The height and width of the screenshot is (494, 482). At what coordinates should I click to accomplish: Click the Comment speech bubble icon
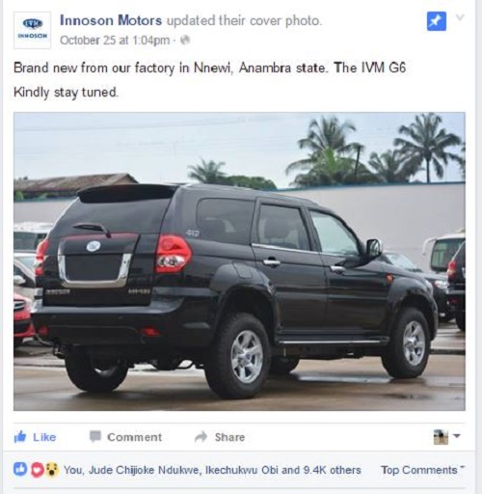click(95, 436)
